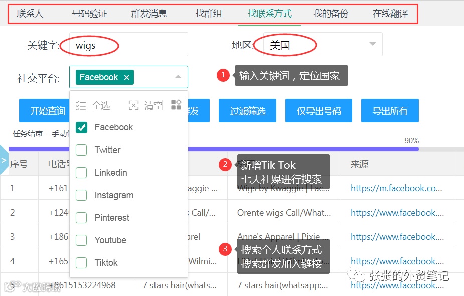464x296 pixels.
Task: Click the 地区 dropdown arrow
Action: tap(373, 44)
